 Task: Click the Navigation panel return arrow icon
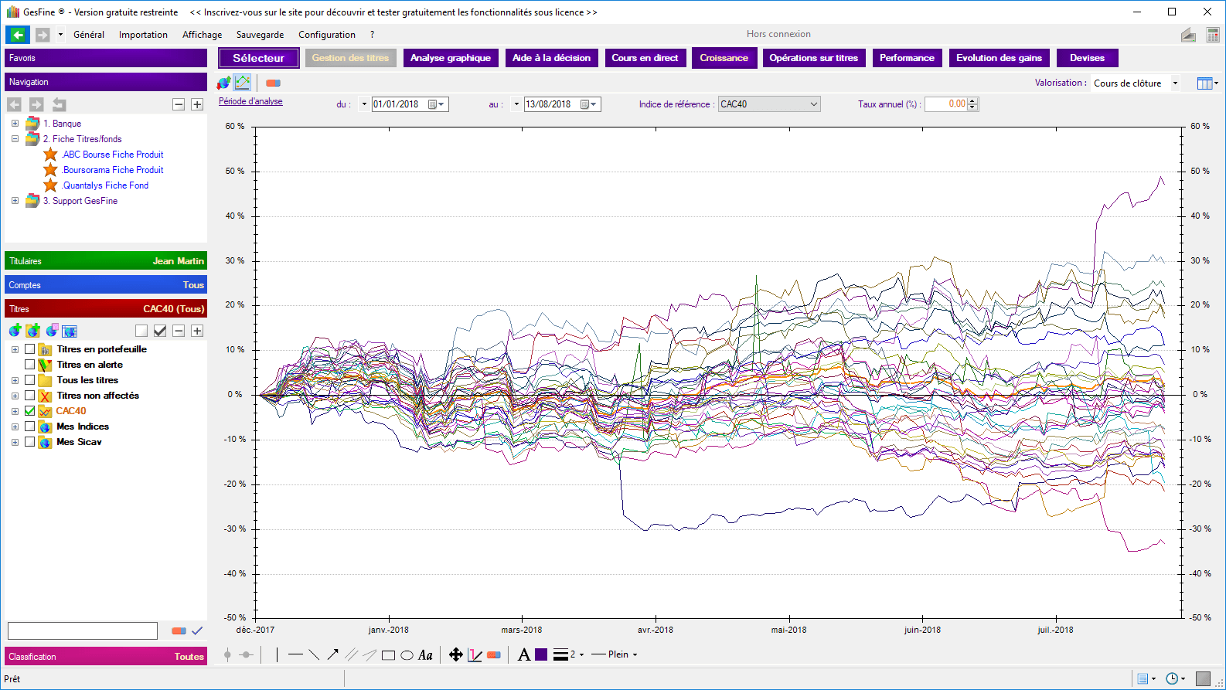pyautogui.click(x=59, y=104)
